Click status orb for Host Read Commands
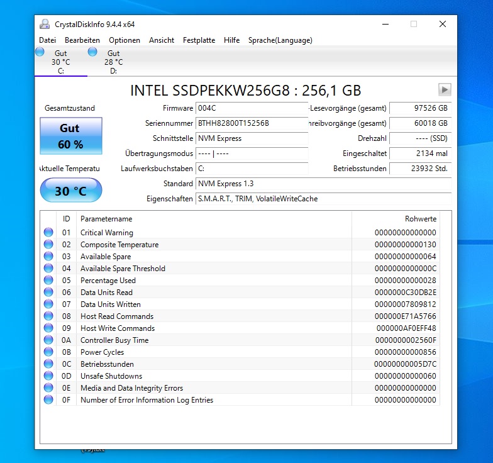Image resolution: width=493 pixels, height=463 pixels. 48,316
